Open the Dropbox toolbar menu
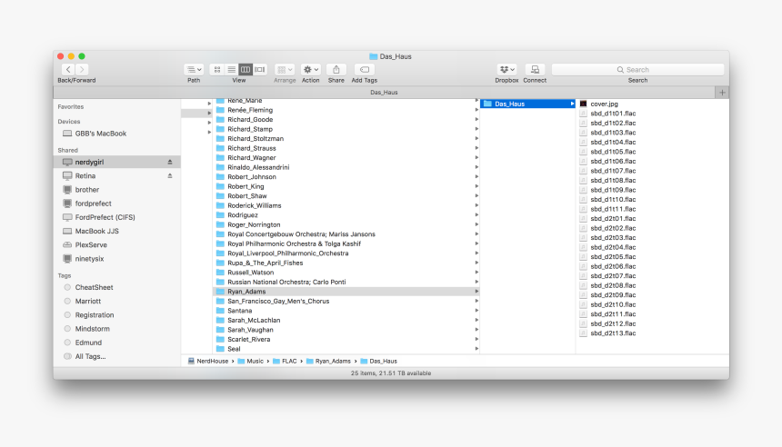The width and height of the screenshot is (782, 447). (x=506, y=70)
